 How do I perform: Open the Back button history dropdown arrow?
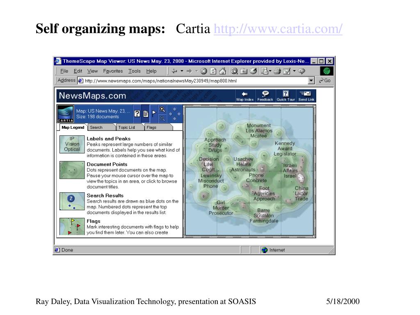(x=182, y=71)
